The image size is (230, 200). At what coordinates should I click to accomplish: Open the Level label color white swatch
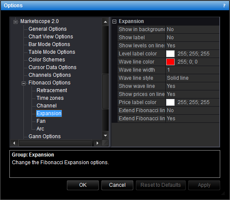pos(170,54)
